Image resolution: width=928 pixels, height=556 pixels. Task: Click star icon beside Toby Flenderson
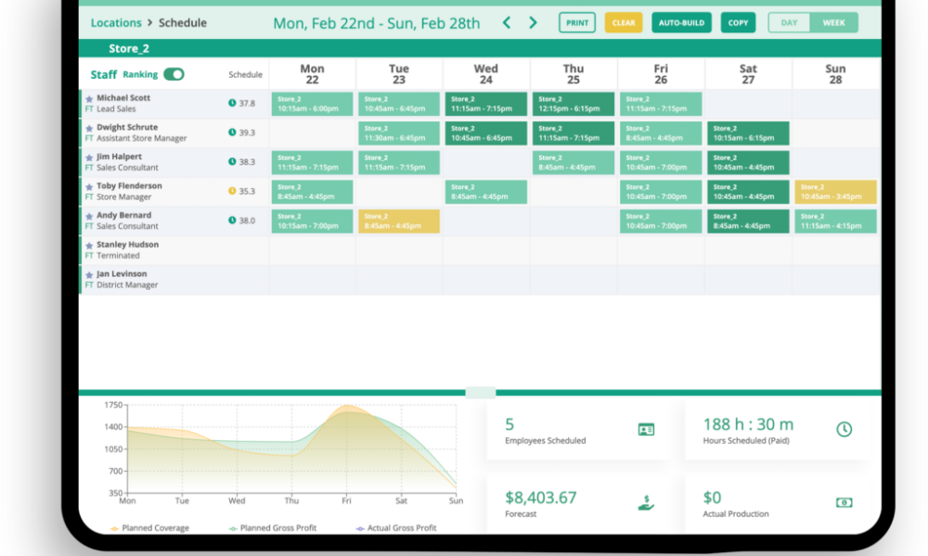[x=89, y=186]
